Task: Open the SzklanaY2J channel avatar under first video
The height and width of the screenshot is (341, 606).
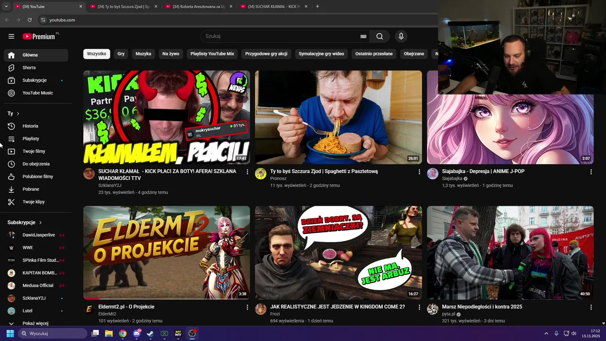Action: coord(89,174)
